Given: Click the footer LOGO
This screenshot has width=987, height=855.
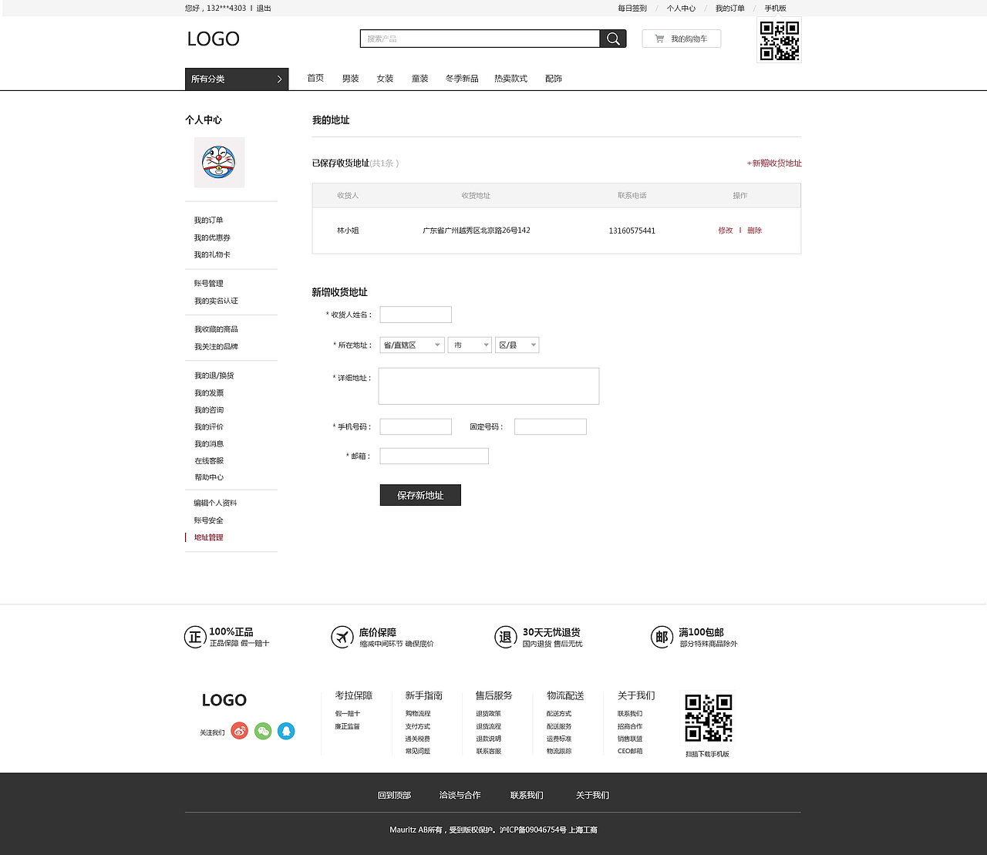Looking at the screenshot, I should 224,700.
